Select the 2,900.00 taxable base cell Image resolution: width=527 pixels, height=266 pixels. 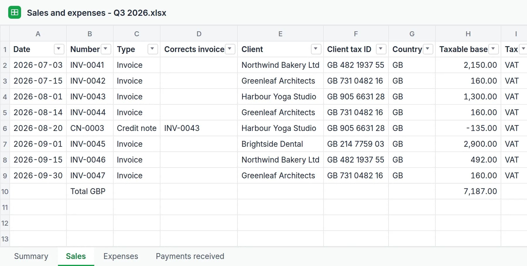[468, 144]
